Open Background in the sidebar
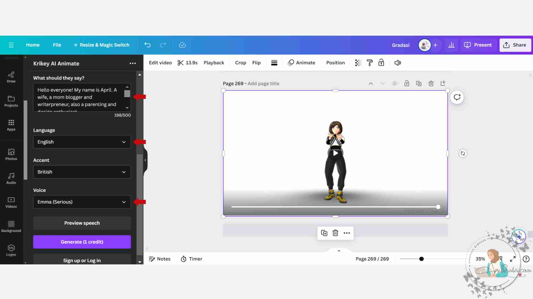The width and height of the screenshot is (533, 299). click(11, 226)
